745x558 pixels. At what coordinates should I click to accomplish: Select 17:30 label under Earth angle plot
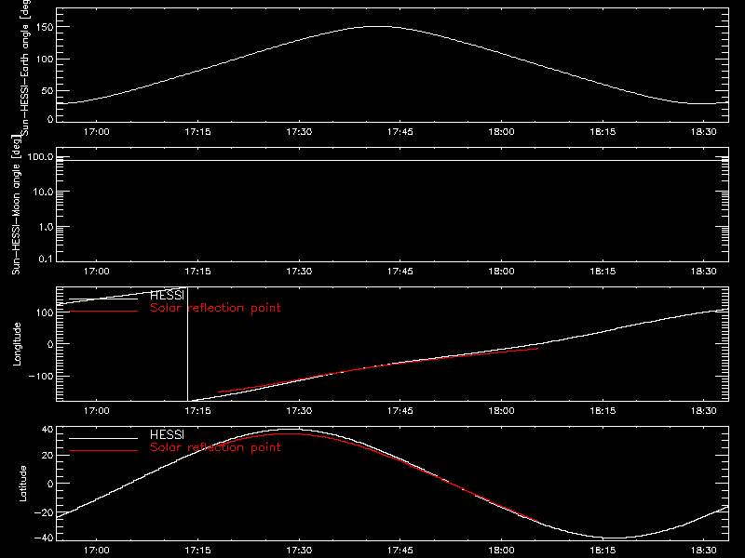[x=299, y=131]
